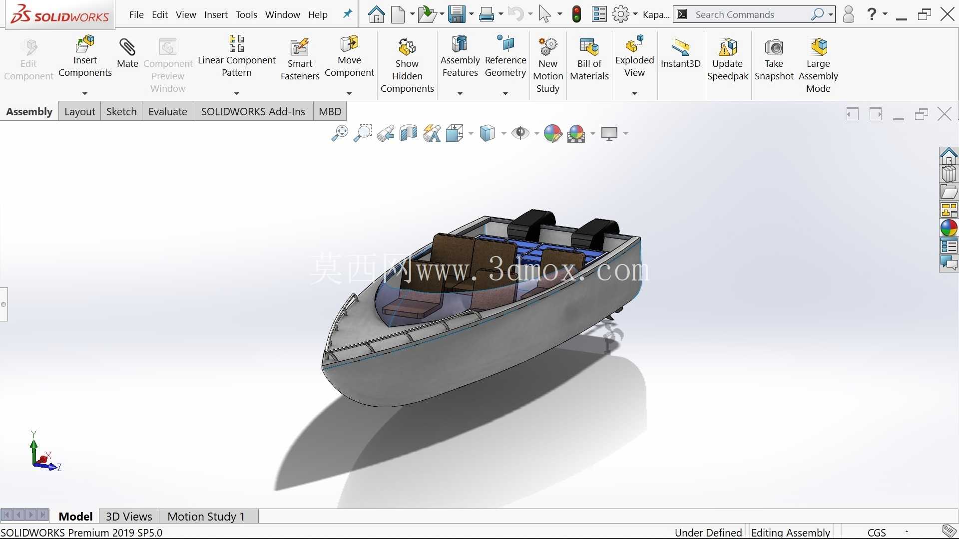The width and height of the screenshot is (959, 539).
Task: Click Insert Components icon
Action: (x=85, y=45)
